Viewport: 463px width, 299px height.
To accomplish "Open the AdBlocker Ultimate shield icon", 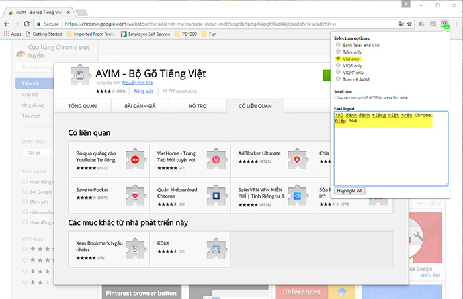I will [297, 159].
